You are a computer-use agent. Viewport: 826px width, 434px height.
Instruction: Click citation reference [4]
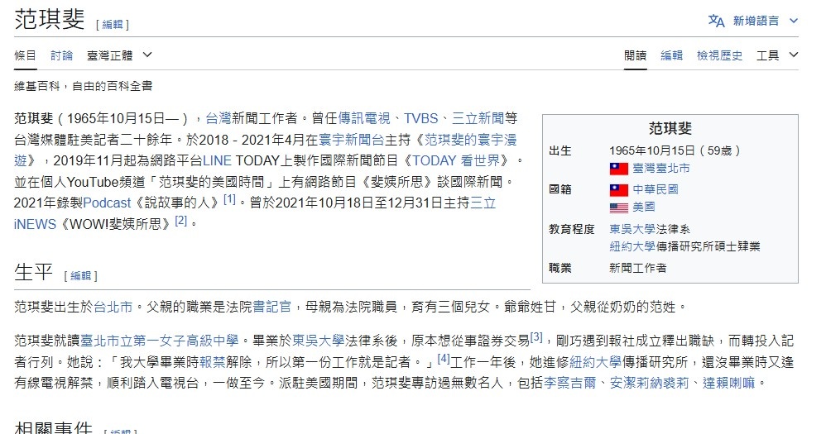(x=444, y=359)
